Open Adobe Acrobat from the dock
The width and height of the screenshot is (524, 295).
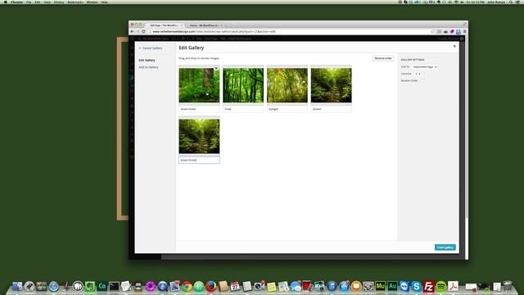point(453,286)
